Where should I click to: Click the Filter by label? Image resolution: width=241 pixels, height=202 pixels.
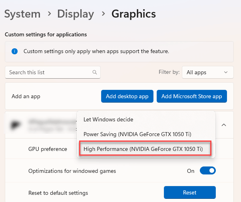click(169, 72)
